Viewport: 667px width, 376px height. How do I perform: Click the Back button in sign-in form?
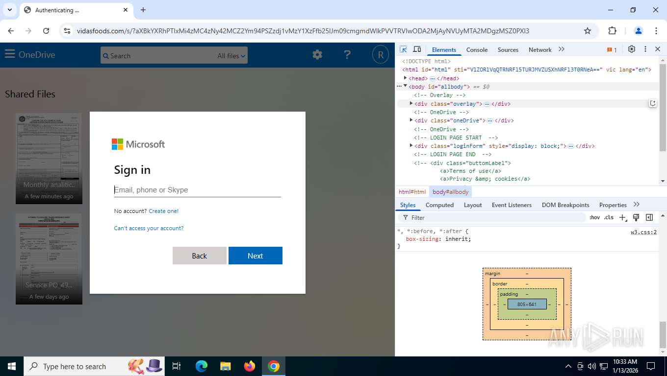point(200,256)
